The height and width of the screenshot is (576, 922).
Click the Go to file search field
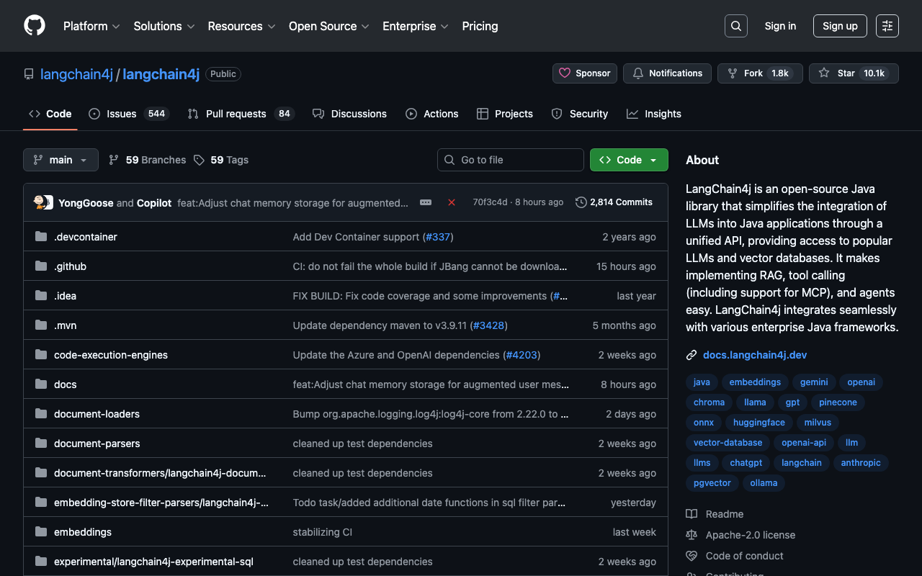pyautogui.click(x=511, y=160)
